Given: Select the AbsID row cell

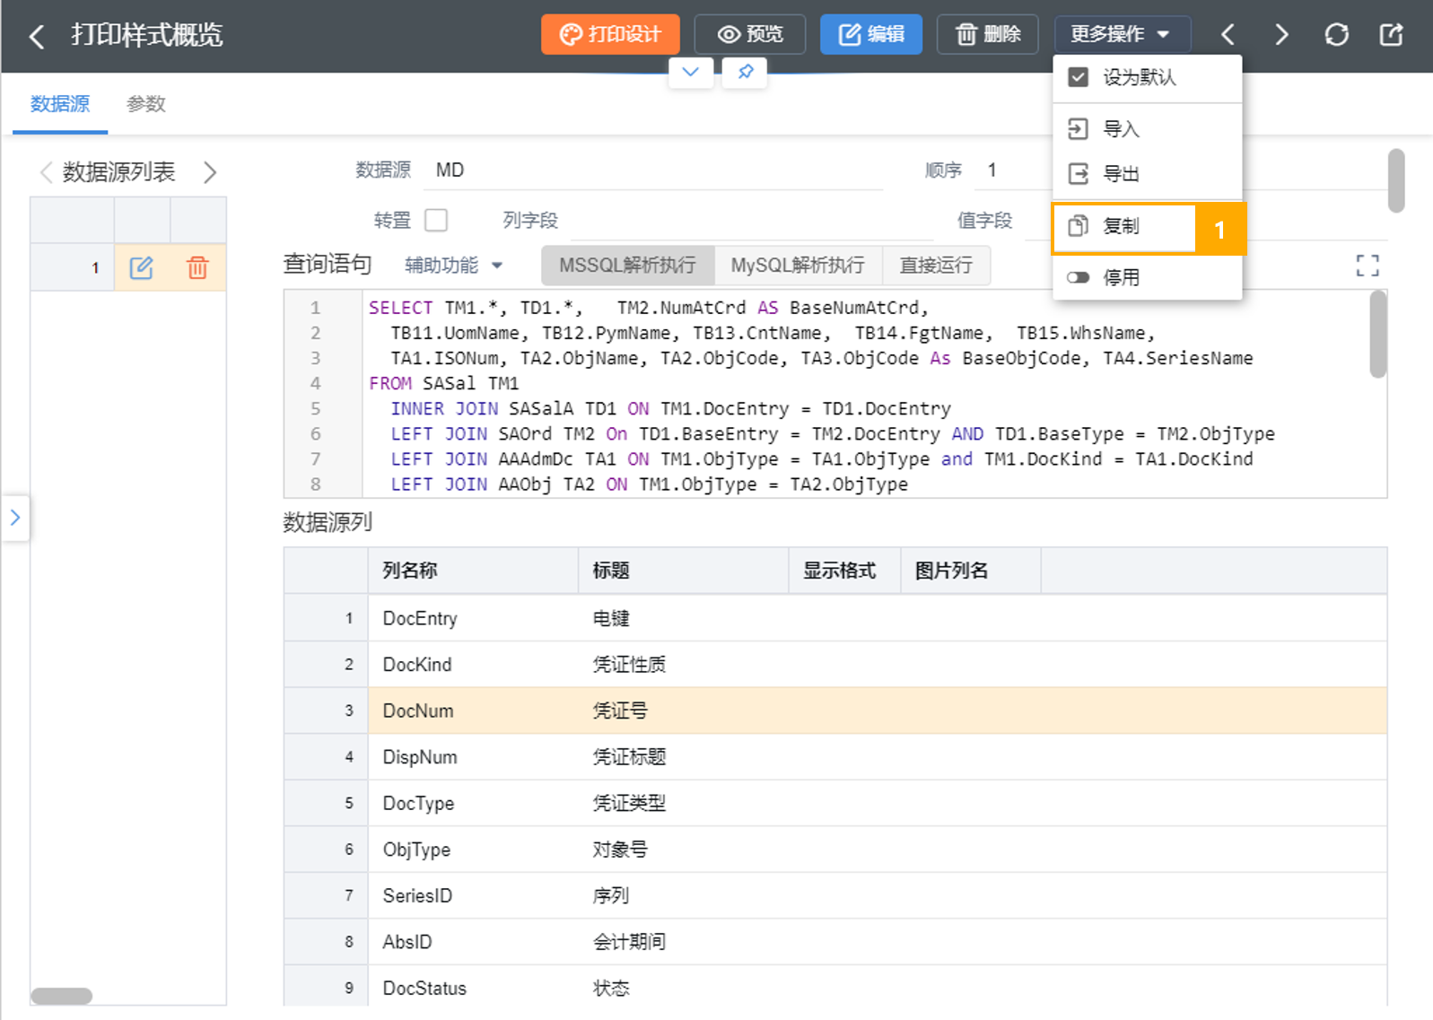Looking at the screenshot, I should tap(473, 942).
